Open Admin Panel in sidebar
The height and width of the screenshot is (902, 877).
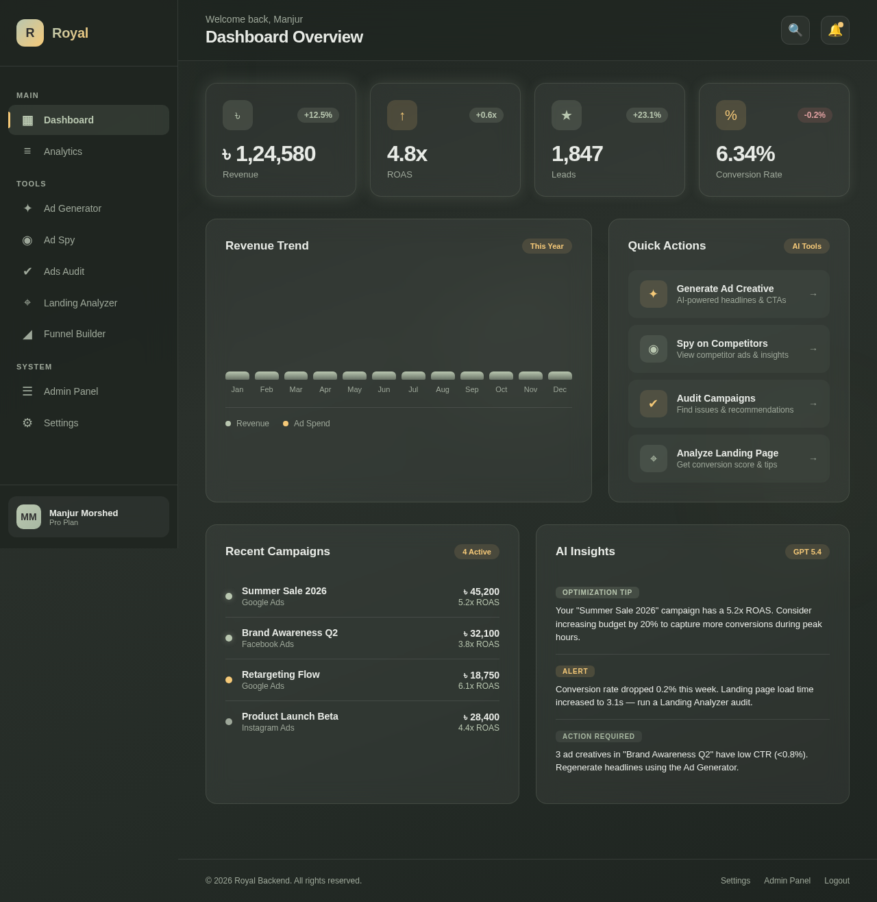pos(89,391)
